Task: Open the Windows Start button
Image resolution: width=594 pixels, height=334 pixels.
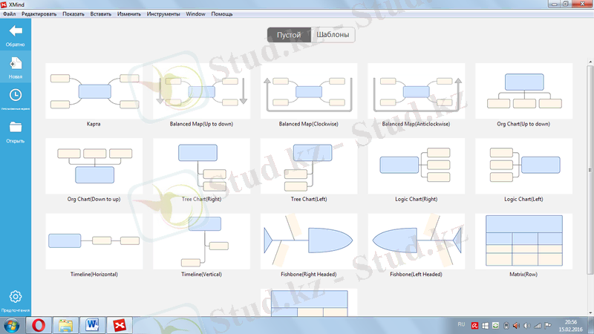Action: click(11, 325)
